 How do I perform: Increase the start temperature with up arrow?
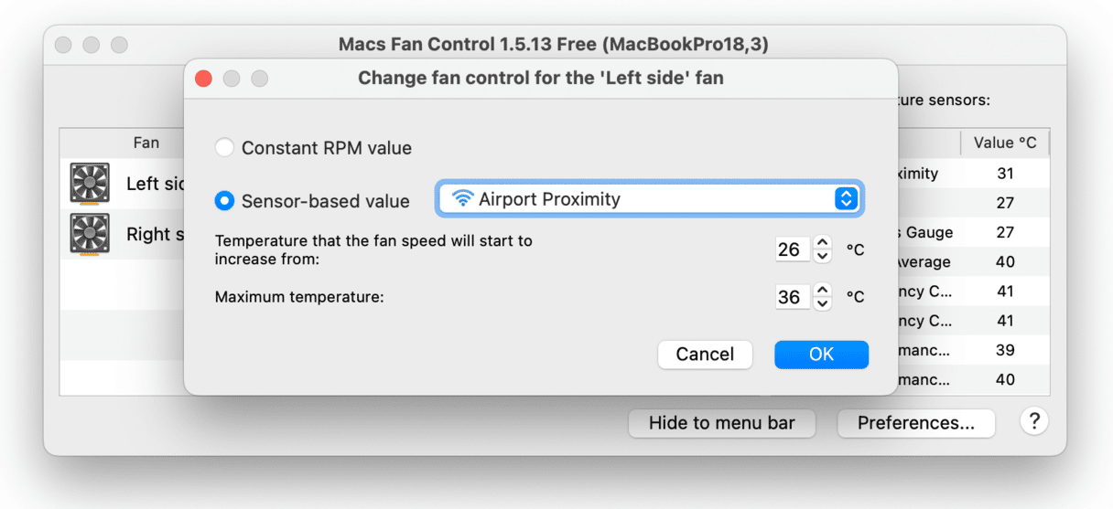point(823,243)
